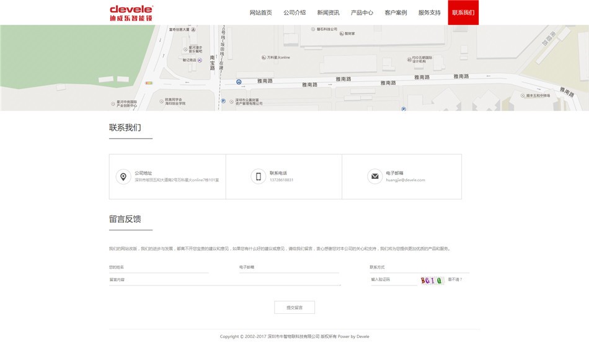589x343 pixels.
Task: Click the highlighted 联系我们 tab
Action: tap(463, 12)
